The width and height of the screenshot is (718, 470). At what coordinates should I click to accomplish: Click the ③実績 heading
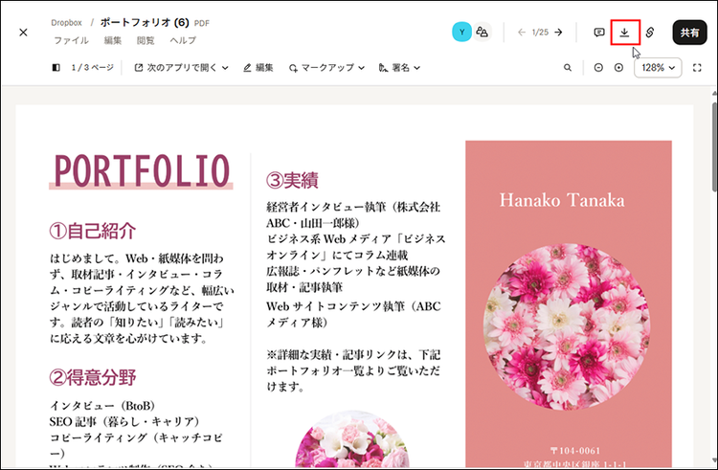[x=292, y=180]
